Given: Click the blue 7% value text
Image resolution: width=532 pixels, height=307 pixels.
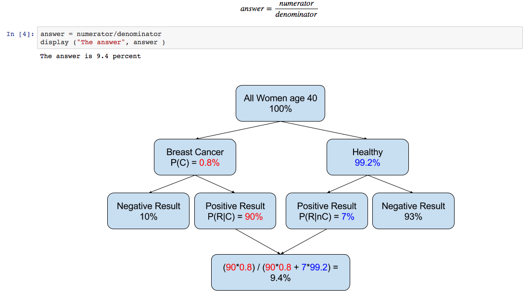Looking at the screenshot, I should (348, 217).
